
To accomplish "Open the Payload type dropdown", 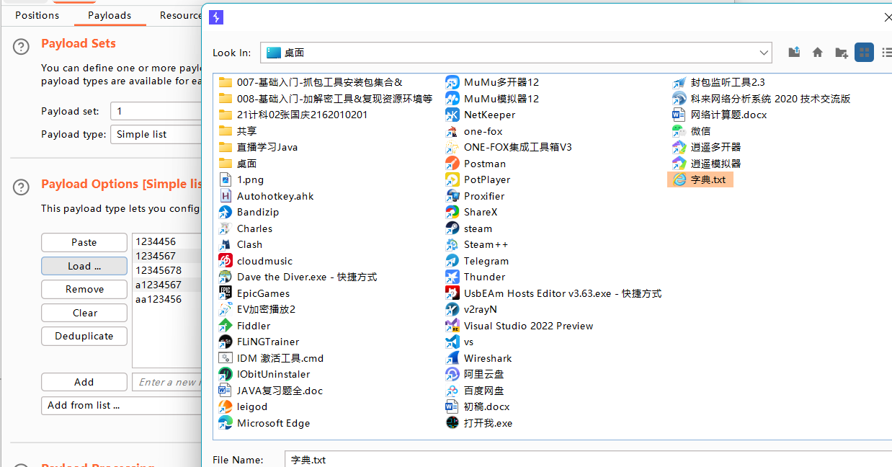I will (156, 134).
